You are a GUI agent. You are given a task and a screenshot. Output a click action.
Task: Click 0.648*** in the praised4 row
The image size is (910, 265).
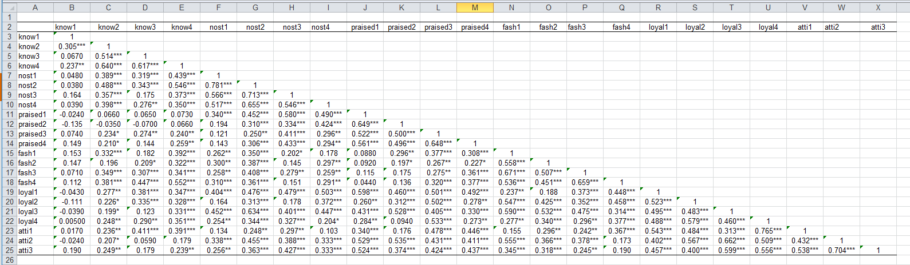tap(438, 143)
